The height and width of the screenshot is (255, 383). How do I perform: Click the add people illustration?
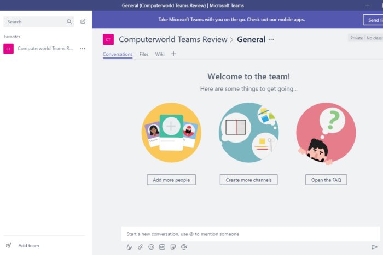(171, 133)
